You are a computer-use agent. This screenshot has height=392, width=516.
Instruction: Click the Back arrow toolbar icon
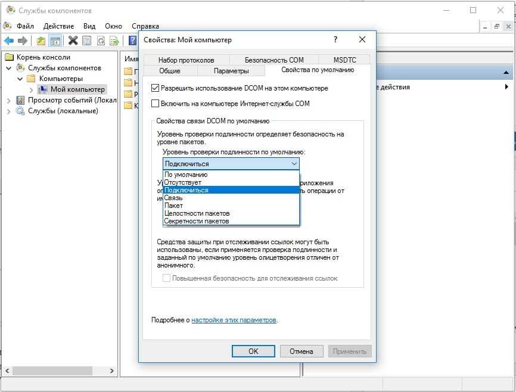(9, 41)
